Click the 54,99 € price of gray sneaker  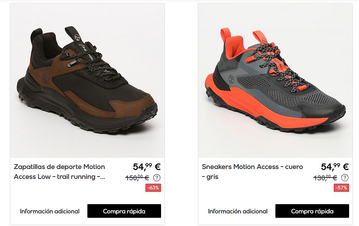335,167
